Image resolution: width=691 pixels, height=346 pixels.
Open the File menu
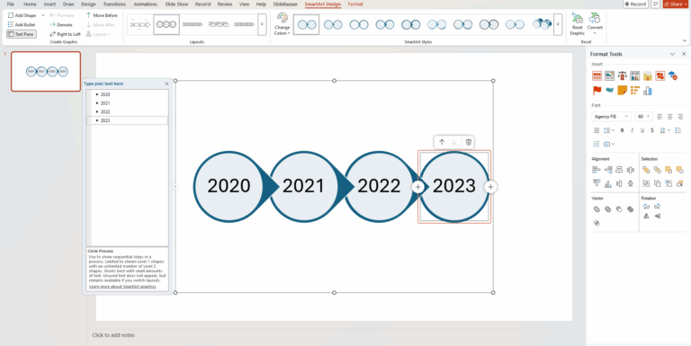coord(10,4)
